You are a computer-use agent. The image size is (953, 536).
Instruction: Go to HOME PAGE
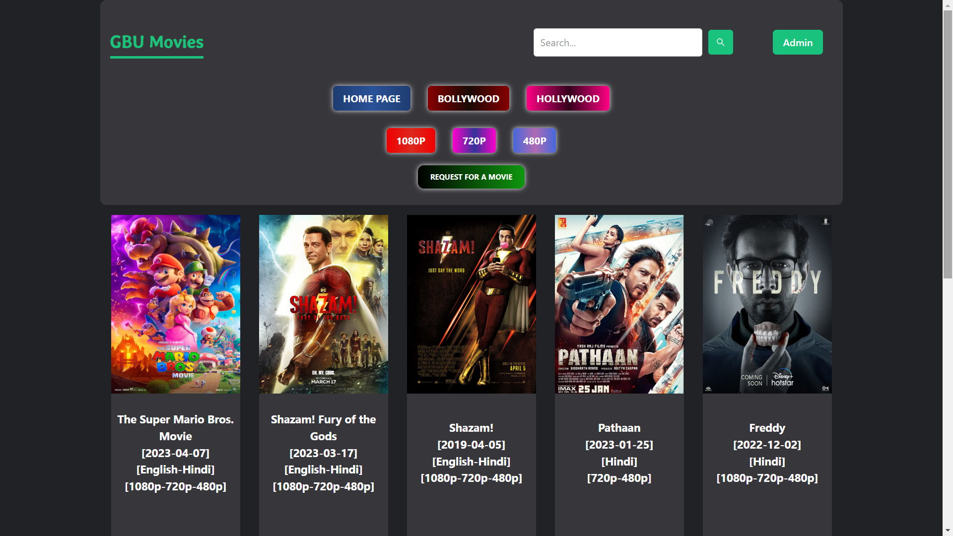tap(371, 98)
